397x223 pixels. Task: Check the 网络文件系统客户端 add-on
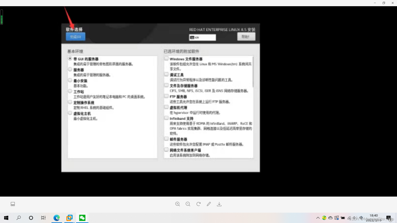[167, 150]
